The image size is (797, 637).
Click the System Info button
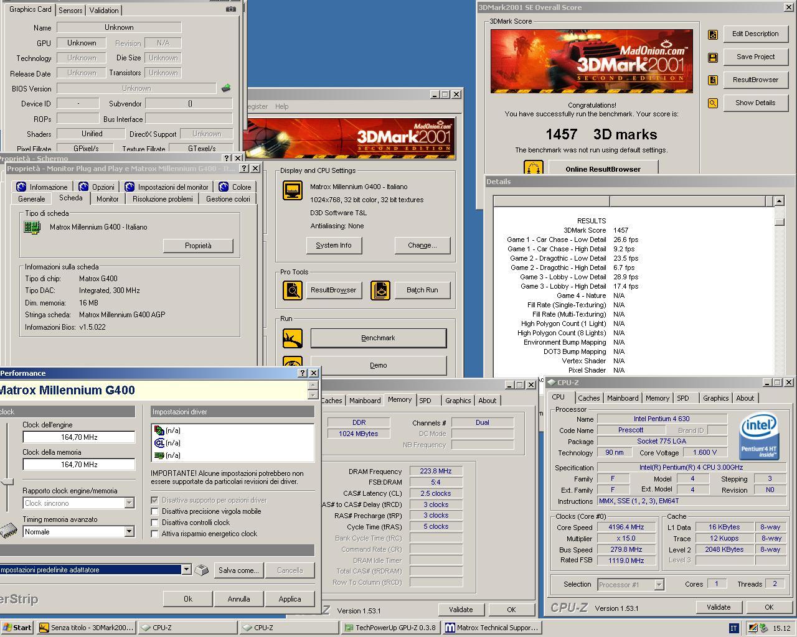tap(334, 245)
